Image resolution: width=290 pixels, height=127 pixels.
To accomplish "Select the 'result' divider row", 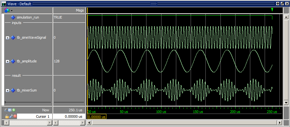I will [28, 75].
